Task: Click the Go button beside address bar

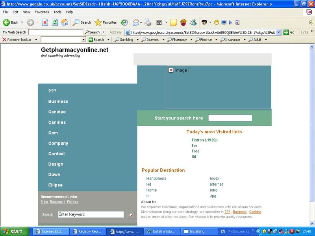Action: click(289, 32)
